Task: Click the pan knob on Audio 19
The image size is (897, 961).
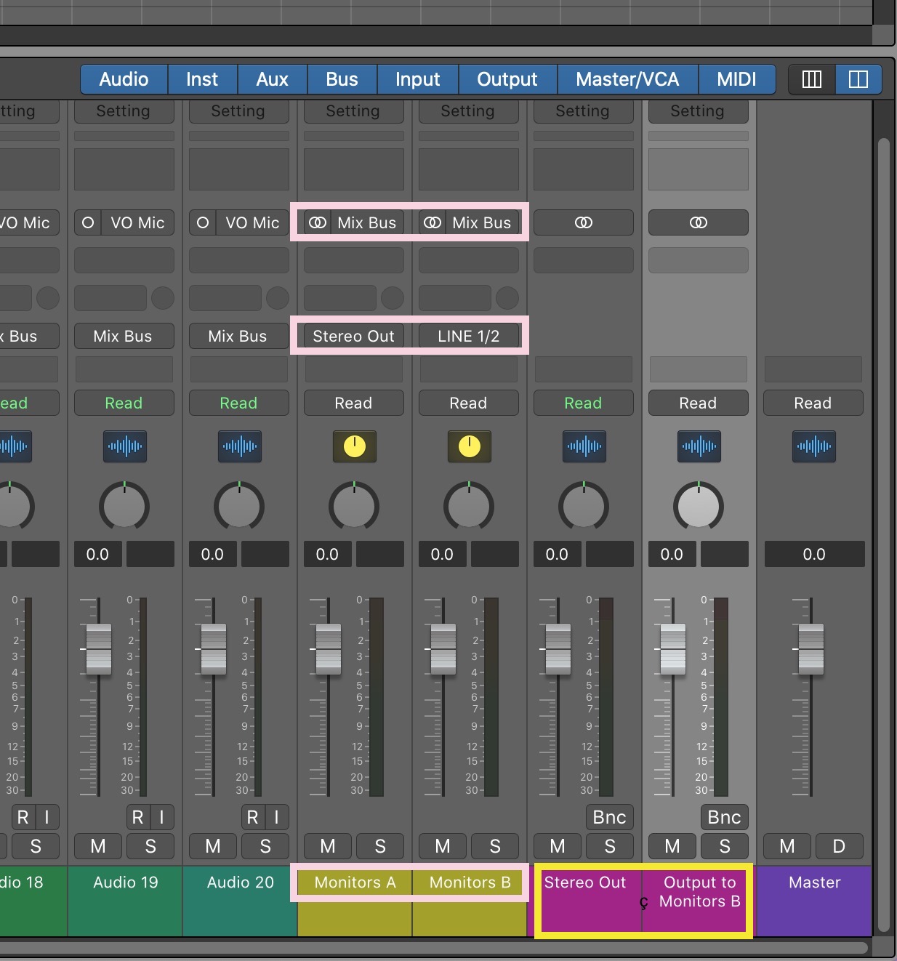Action: [x=124, y=506]
